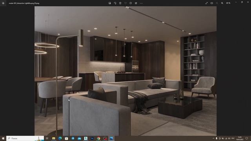Switch input language via РУС indicator

tap(233, 138)
